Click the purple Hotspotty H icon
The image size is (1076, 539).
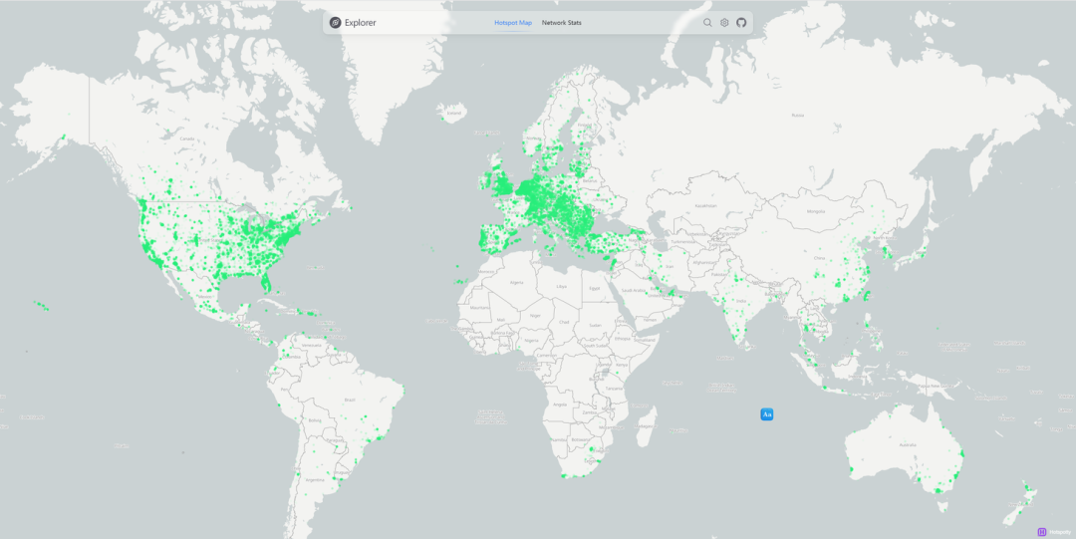pyautogui.click(x=1042, y=531)
